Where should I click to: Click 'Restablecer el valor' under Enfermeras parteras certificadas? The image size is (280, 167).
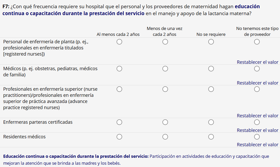257,130
